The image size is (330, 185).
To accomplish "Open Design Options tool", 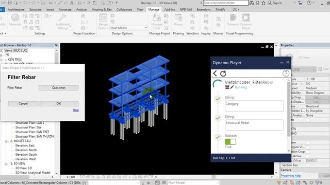I will (x=103, y=22).
